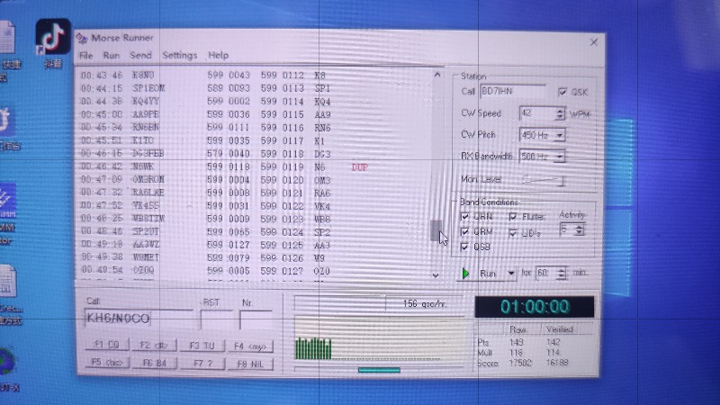Image resolution: width=720 pixels, height=405 pixels.
Task: Click the F7 ? button
Action: [x=203, y=364]
